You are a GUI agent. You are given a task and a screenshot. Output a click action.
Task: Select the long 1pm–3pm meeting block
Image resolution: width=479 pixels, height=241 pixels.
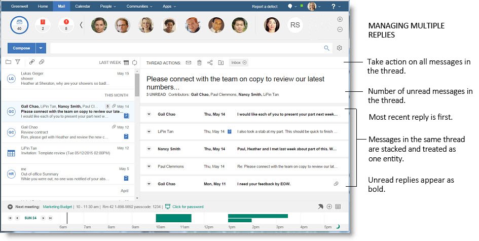[x=258, y=216]
